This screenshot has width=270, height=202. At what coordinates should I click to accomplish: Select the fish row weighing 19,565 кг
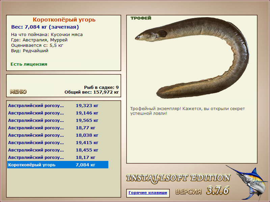click(x=58, y=121)
